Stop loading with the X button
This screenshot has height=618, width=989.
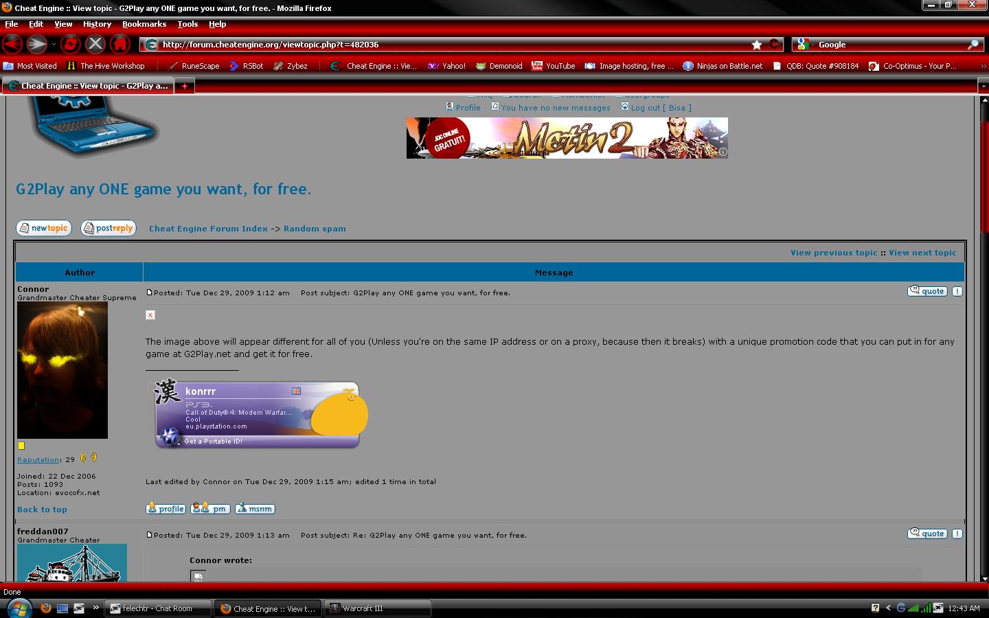[x=95, y=45]
